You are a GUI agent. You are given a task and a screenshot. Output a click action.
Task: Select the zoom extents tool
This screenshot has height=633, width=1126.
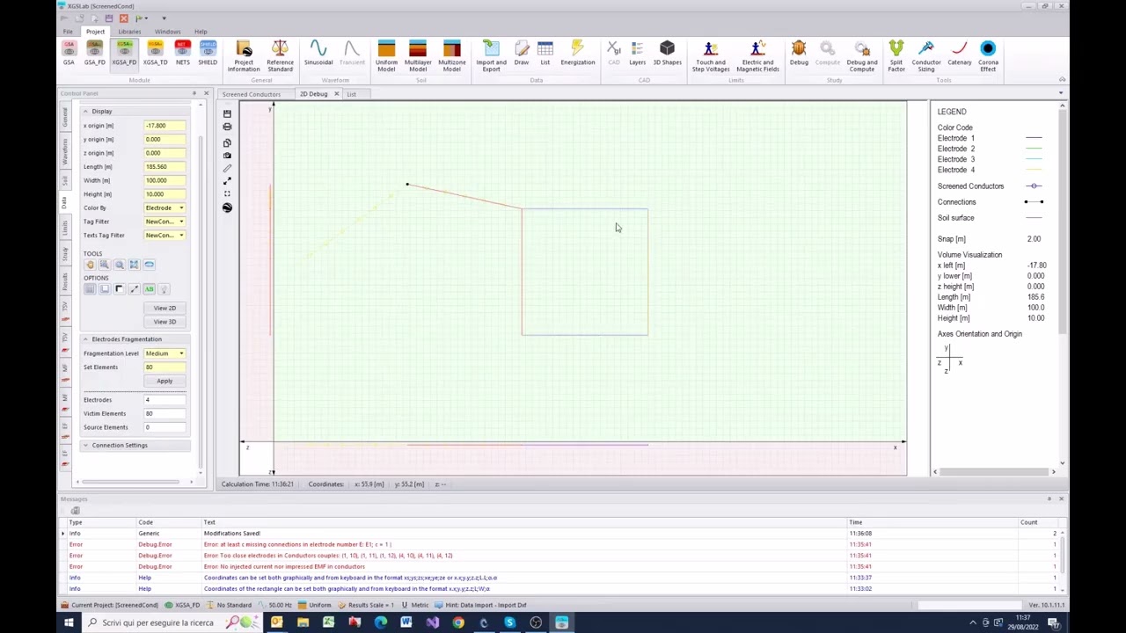[x=134, y=265]
